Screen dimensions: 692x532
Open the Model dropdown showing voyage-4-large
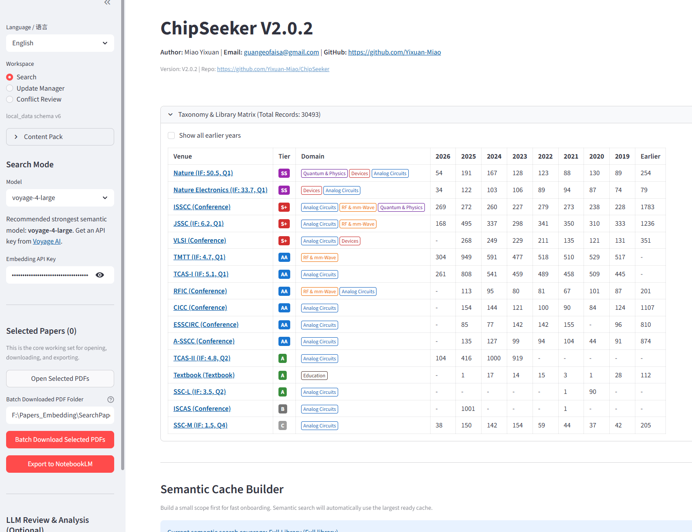pos(60,198)
